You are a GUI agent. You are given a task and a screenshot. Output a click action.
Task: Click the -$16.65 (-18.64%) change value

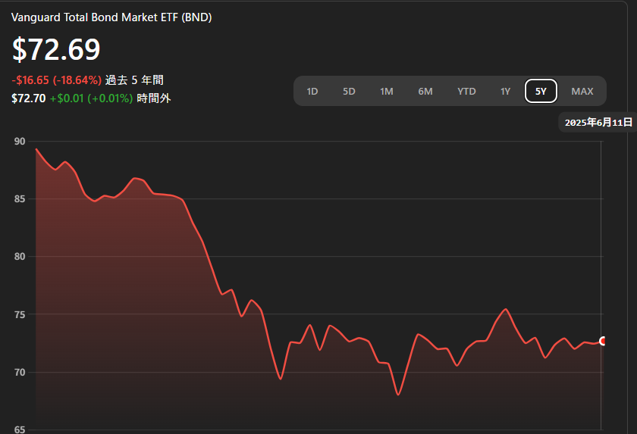(56, 80)
